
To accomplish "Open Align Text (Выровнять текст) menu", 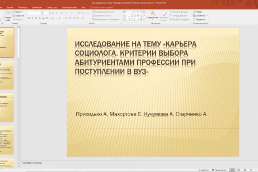I will pos(102,16).
